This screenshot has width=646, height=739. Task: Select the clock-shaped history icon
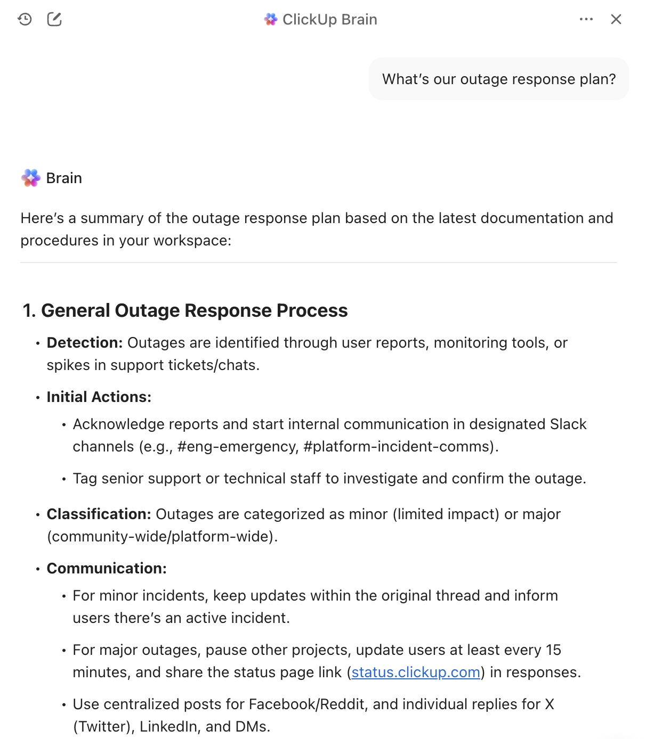(23, 19)
